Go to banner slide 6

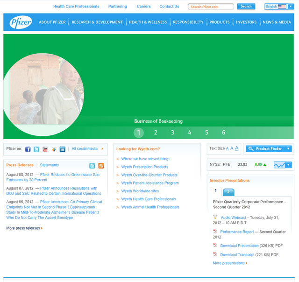click(224, 133)
